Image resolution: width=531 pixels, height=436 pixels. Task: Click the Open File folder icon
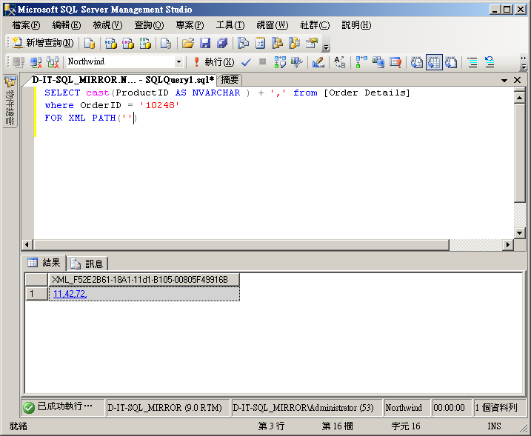click(188, 44)
